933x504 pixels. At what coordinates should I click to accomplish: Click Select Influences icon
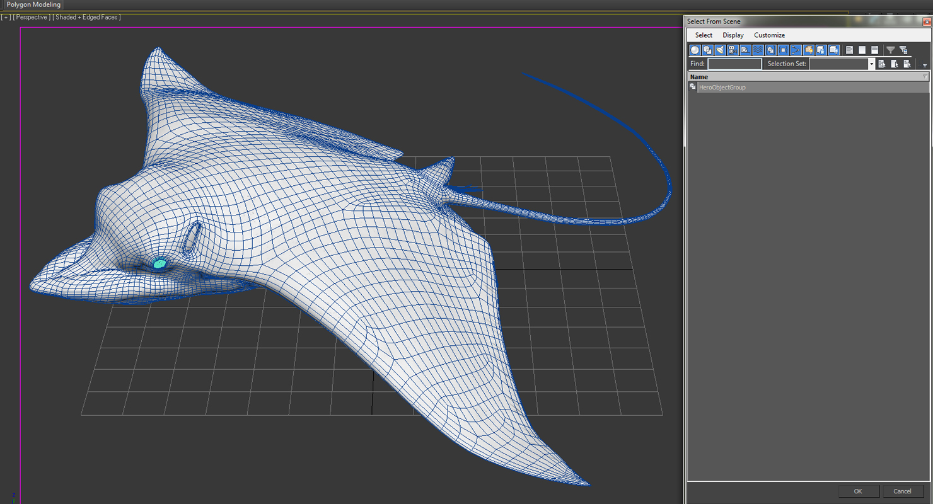[895, 64]
